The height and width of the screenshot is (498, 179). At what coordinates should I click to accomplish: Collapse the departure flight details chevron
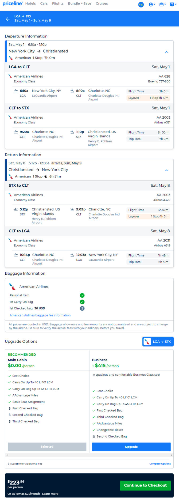166,52
